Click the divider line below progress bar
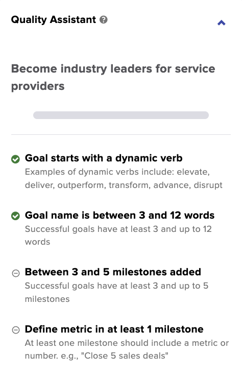 (121, 135)
